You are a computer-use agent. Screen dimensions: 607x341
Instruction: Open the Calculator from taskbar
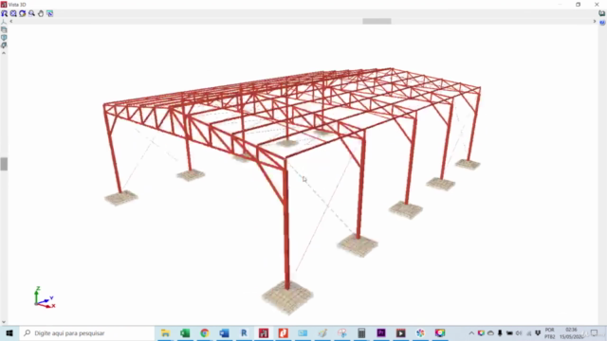361,332
